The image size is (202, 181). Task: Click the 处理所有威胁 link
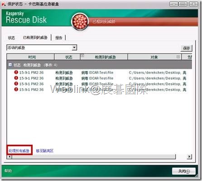click(19, 151)
